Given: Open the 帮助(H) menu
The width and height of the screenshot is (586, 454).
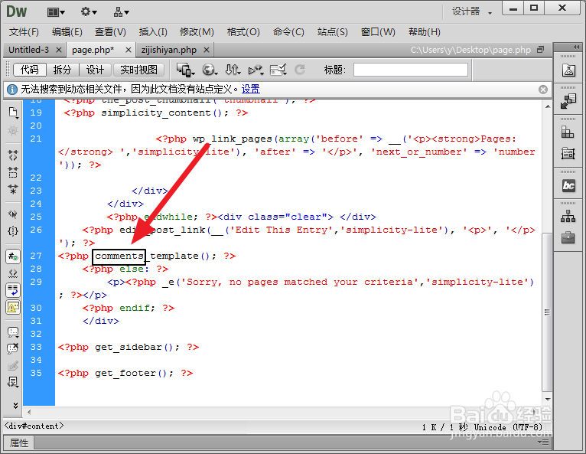Looking at the screenshot, I should [x=424, y=32].
